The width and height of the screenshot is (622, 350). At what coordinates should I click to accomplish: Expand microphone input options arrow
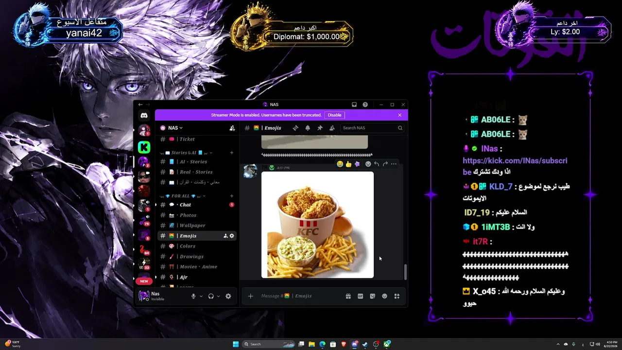(201, 296)
